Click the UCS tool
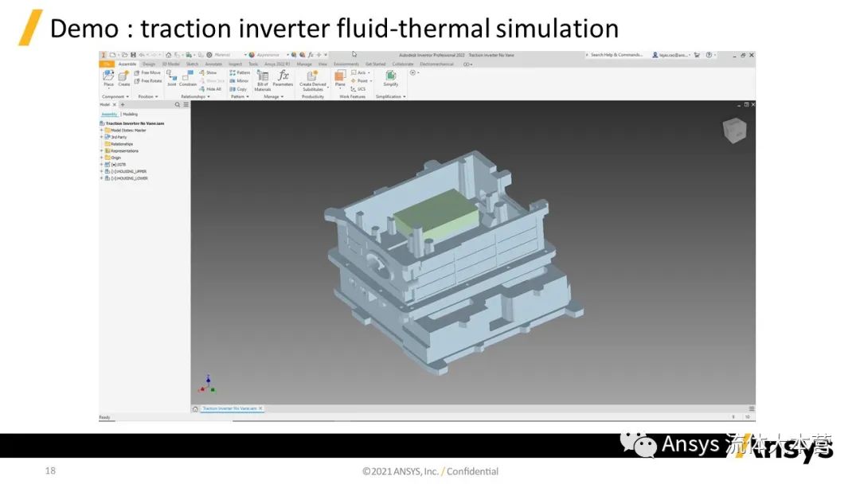The width and height of the screenshot is (860, 484). pos(358,89)
